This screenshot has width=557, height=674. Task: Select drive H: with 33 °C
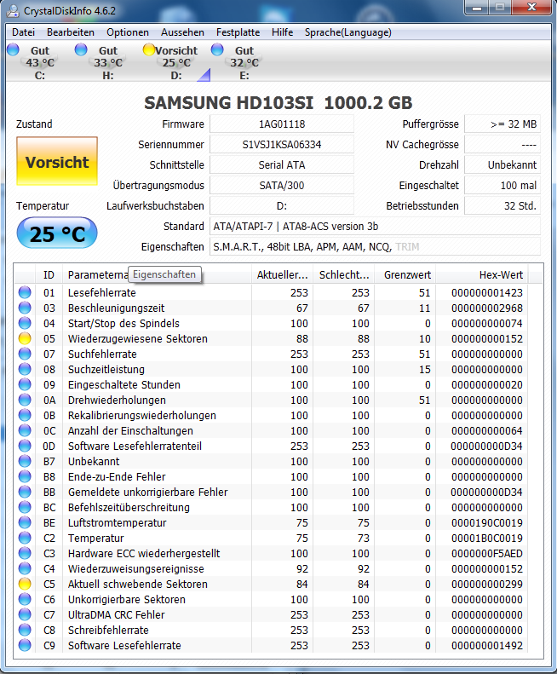point(108,63)
